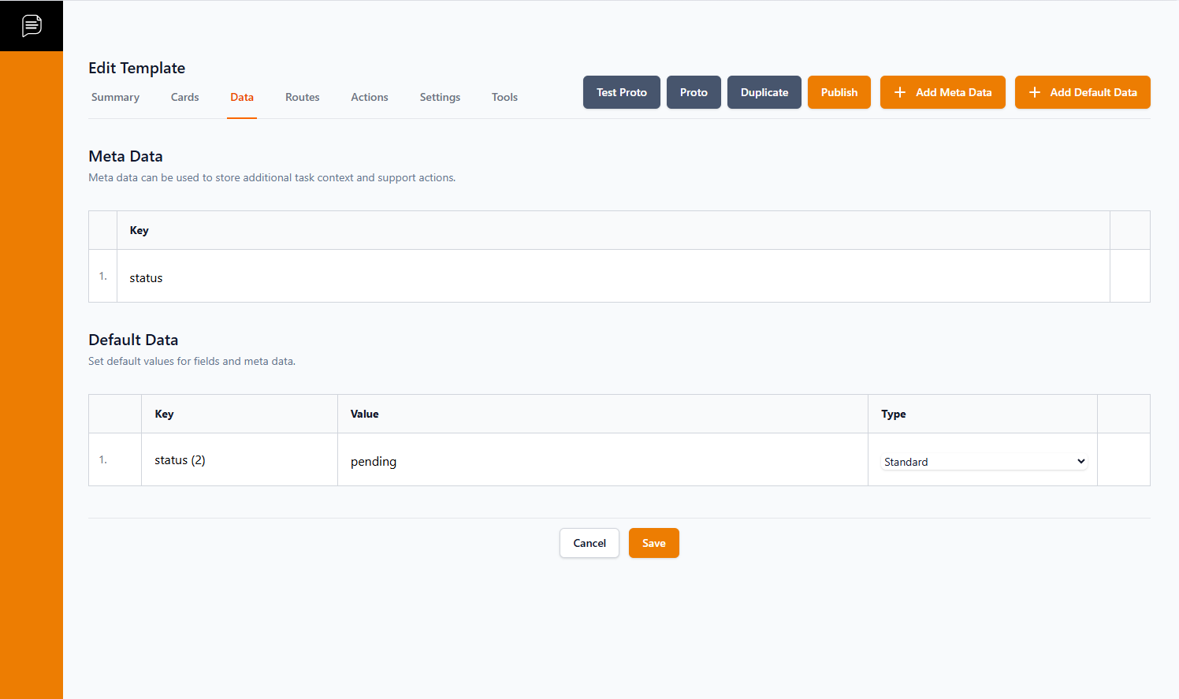Click the 'pending' value field
Image resolution: width=1179 pixels, height=699 pixels.
[374, 462]
